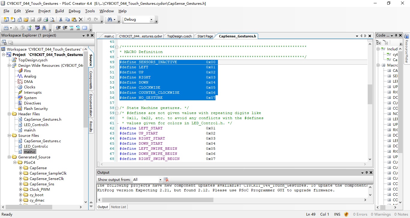Select the Components side tab

(91, 80)
